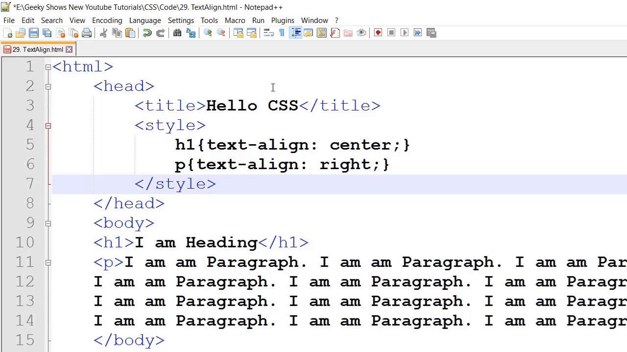Cut selection using the scissors icon
The width and height of the screenshot is (627, 352).
point(103,33)
